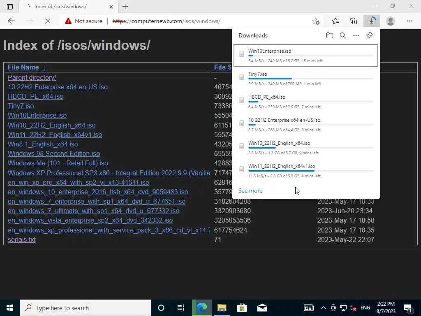Open the notification center icon
421x316 pixels.
click(408, 308)
